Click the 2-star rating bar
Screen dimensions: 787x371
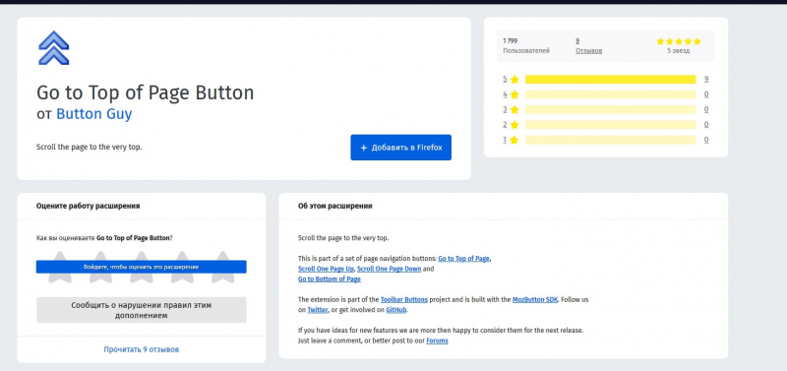(x=610, y=125)
